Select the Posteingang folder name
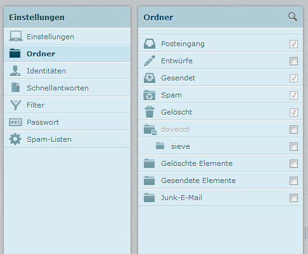The width and height of the screenshot is (308, 254). click(183, 44)
